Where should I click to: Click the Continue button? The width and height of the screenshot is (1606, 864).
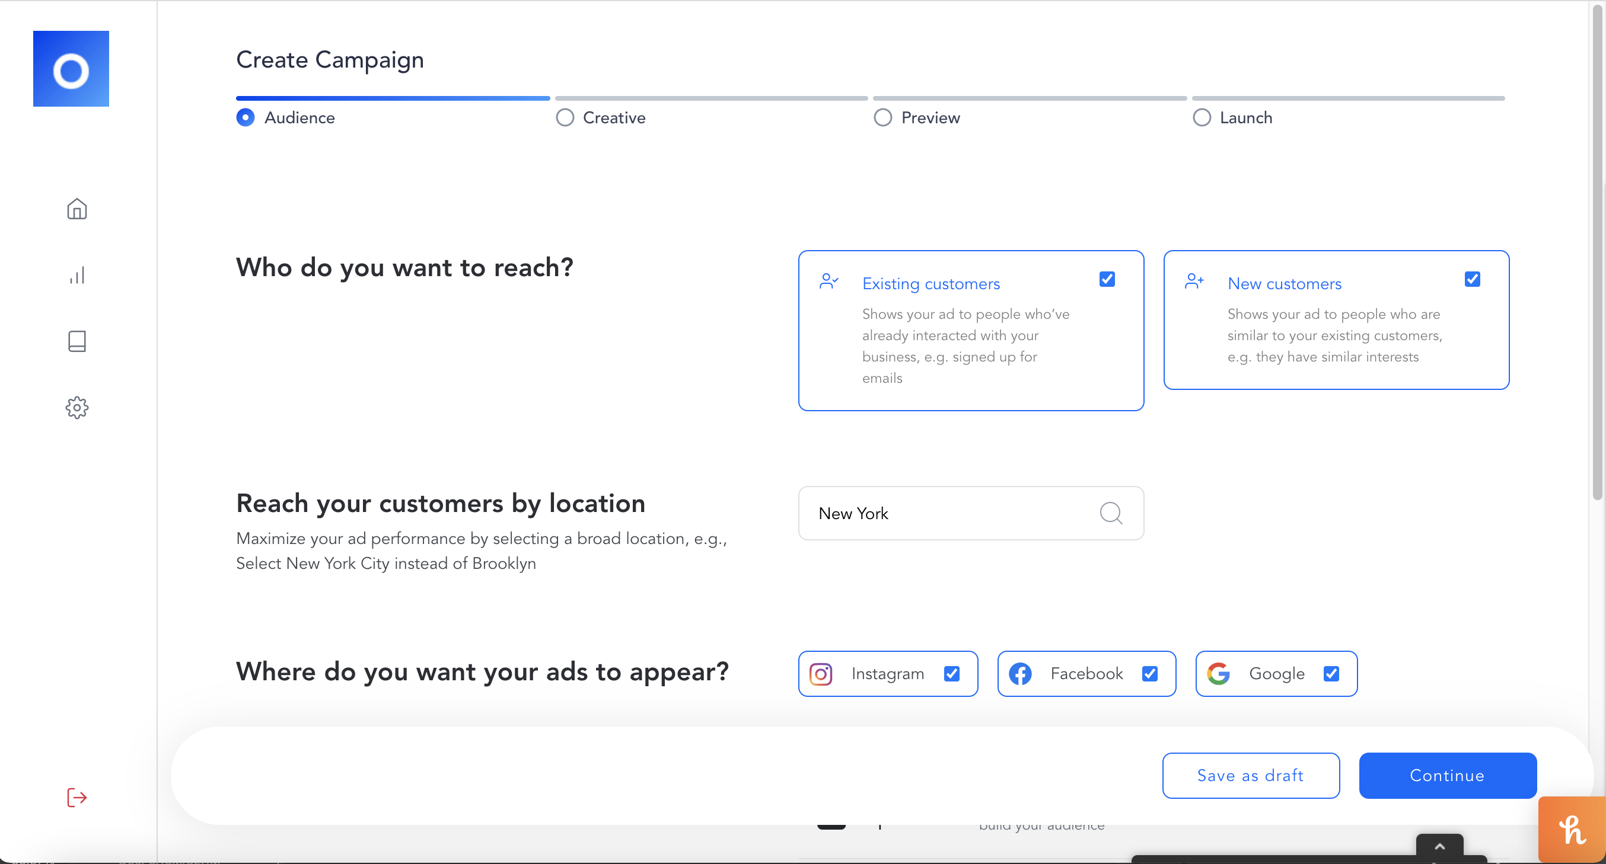point(1447,776)
